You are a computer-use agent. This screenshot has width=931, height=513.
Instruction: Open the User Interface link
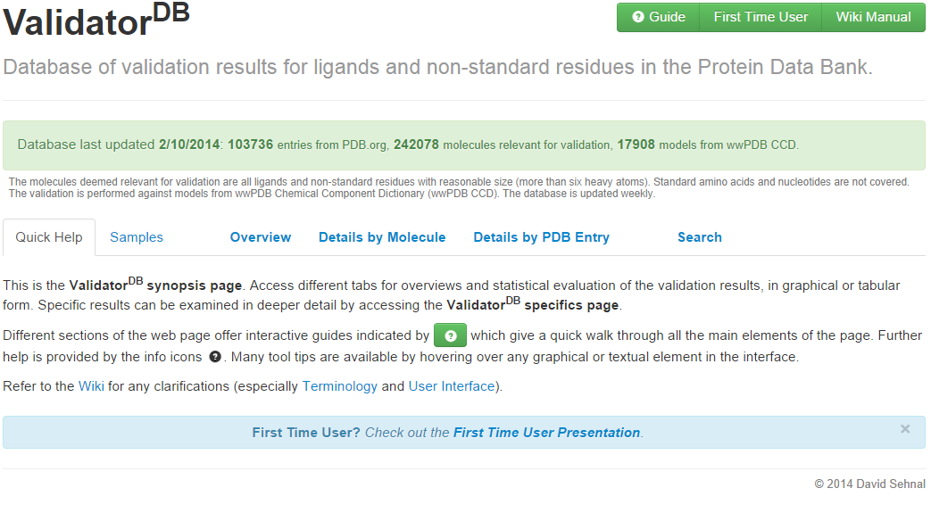pos(452,386)
